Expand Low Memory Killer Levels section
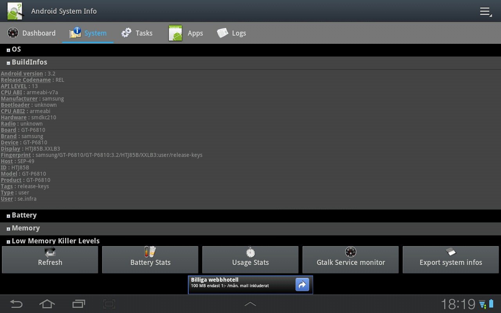The width and height of the screenshot is (501, 313). [x=250, y=241]
